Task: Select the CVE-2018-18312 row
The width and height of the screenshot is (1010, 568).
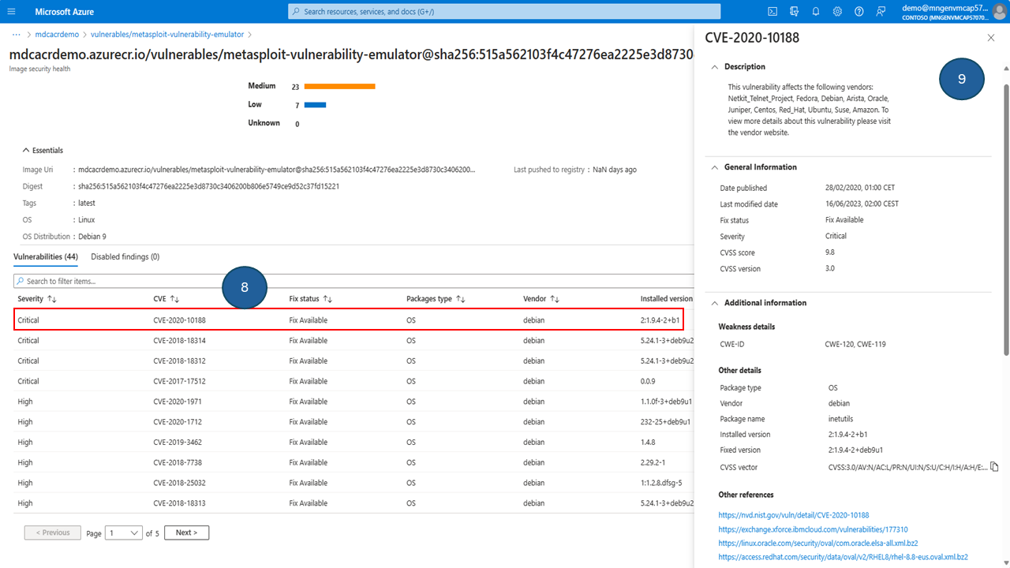Action: [x=353, y=361]
